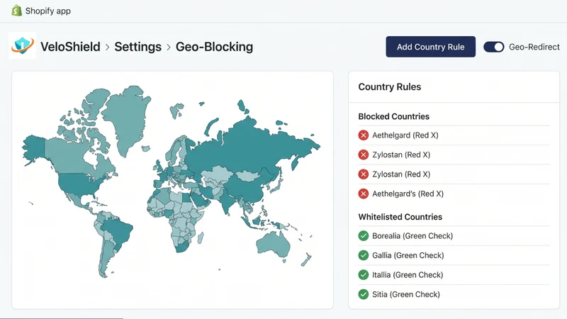Image resolution: width=567 pixels, height=319 pixels.
Task: Select Australia on the world map
Action: (274, 245)
